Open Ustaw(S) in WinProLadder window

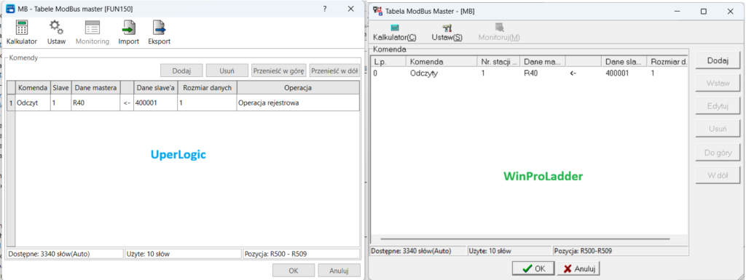click(447, 33)
